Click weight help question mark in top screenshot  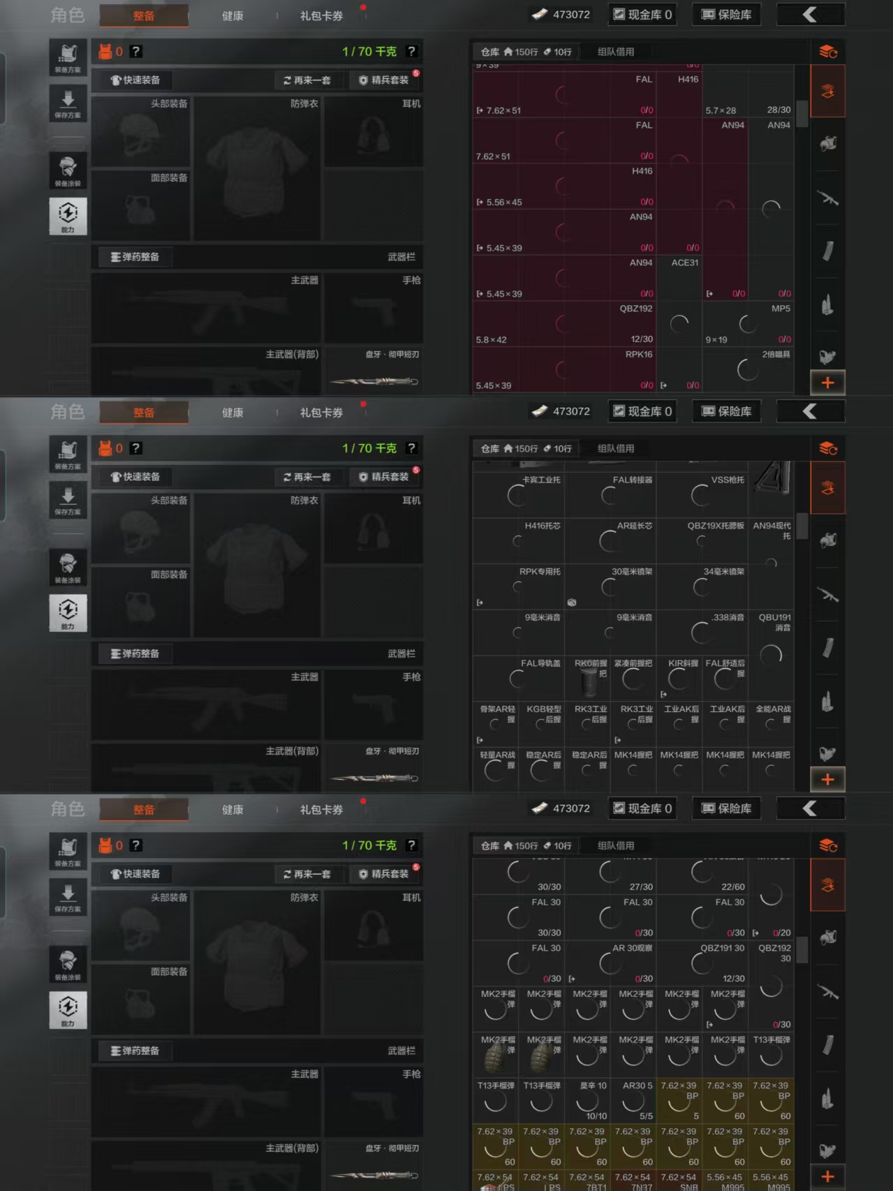pos(411,52)
